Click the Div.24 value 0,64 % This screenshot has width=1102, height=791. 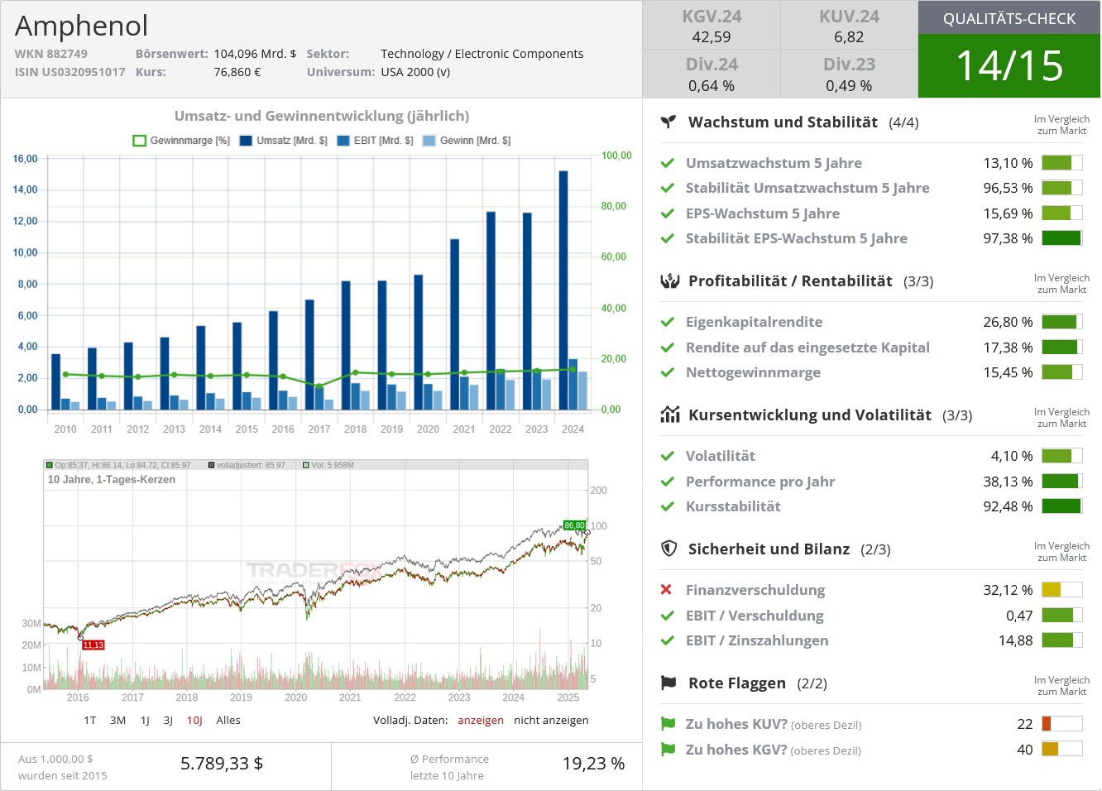click(712, 86)
